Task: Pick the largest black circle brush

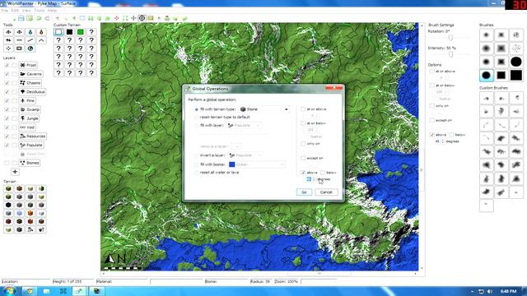Action: 516,62
